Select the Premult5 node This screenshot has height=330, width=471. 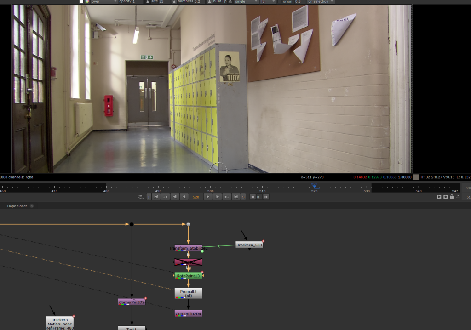pyautogui.click(x=188, y=293)
